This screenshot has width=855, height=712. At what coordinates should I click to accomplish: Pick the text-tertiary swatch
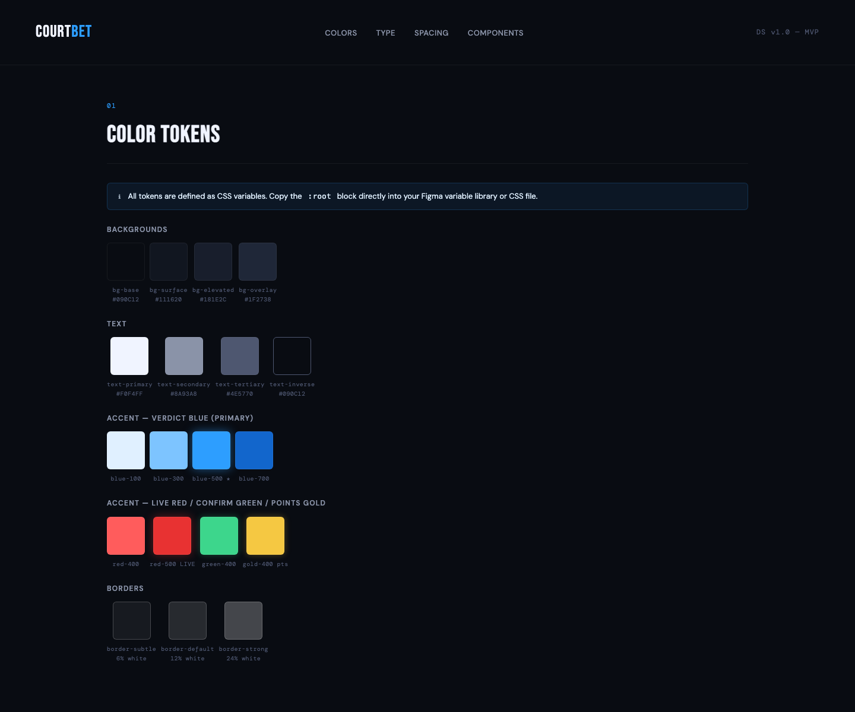[240, 356]
